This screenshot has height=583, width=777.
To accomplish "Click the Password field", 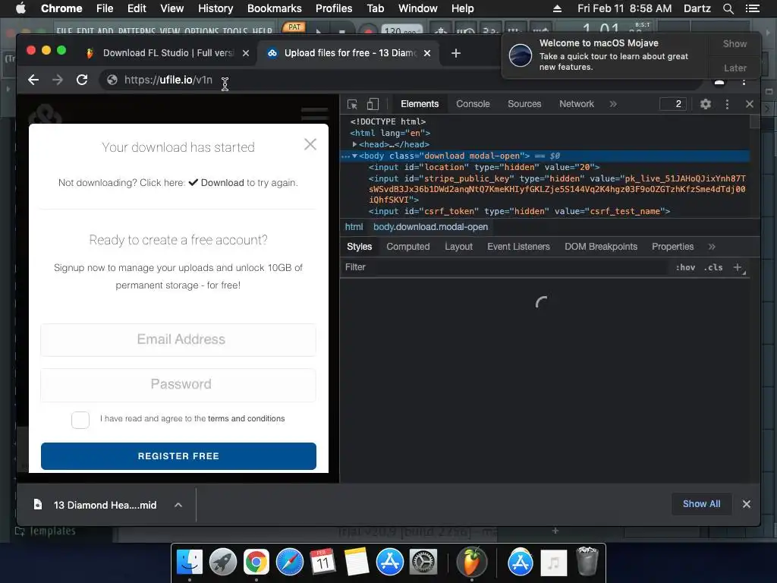I will coord(178,385).
